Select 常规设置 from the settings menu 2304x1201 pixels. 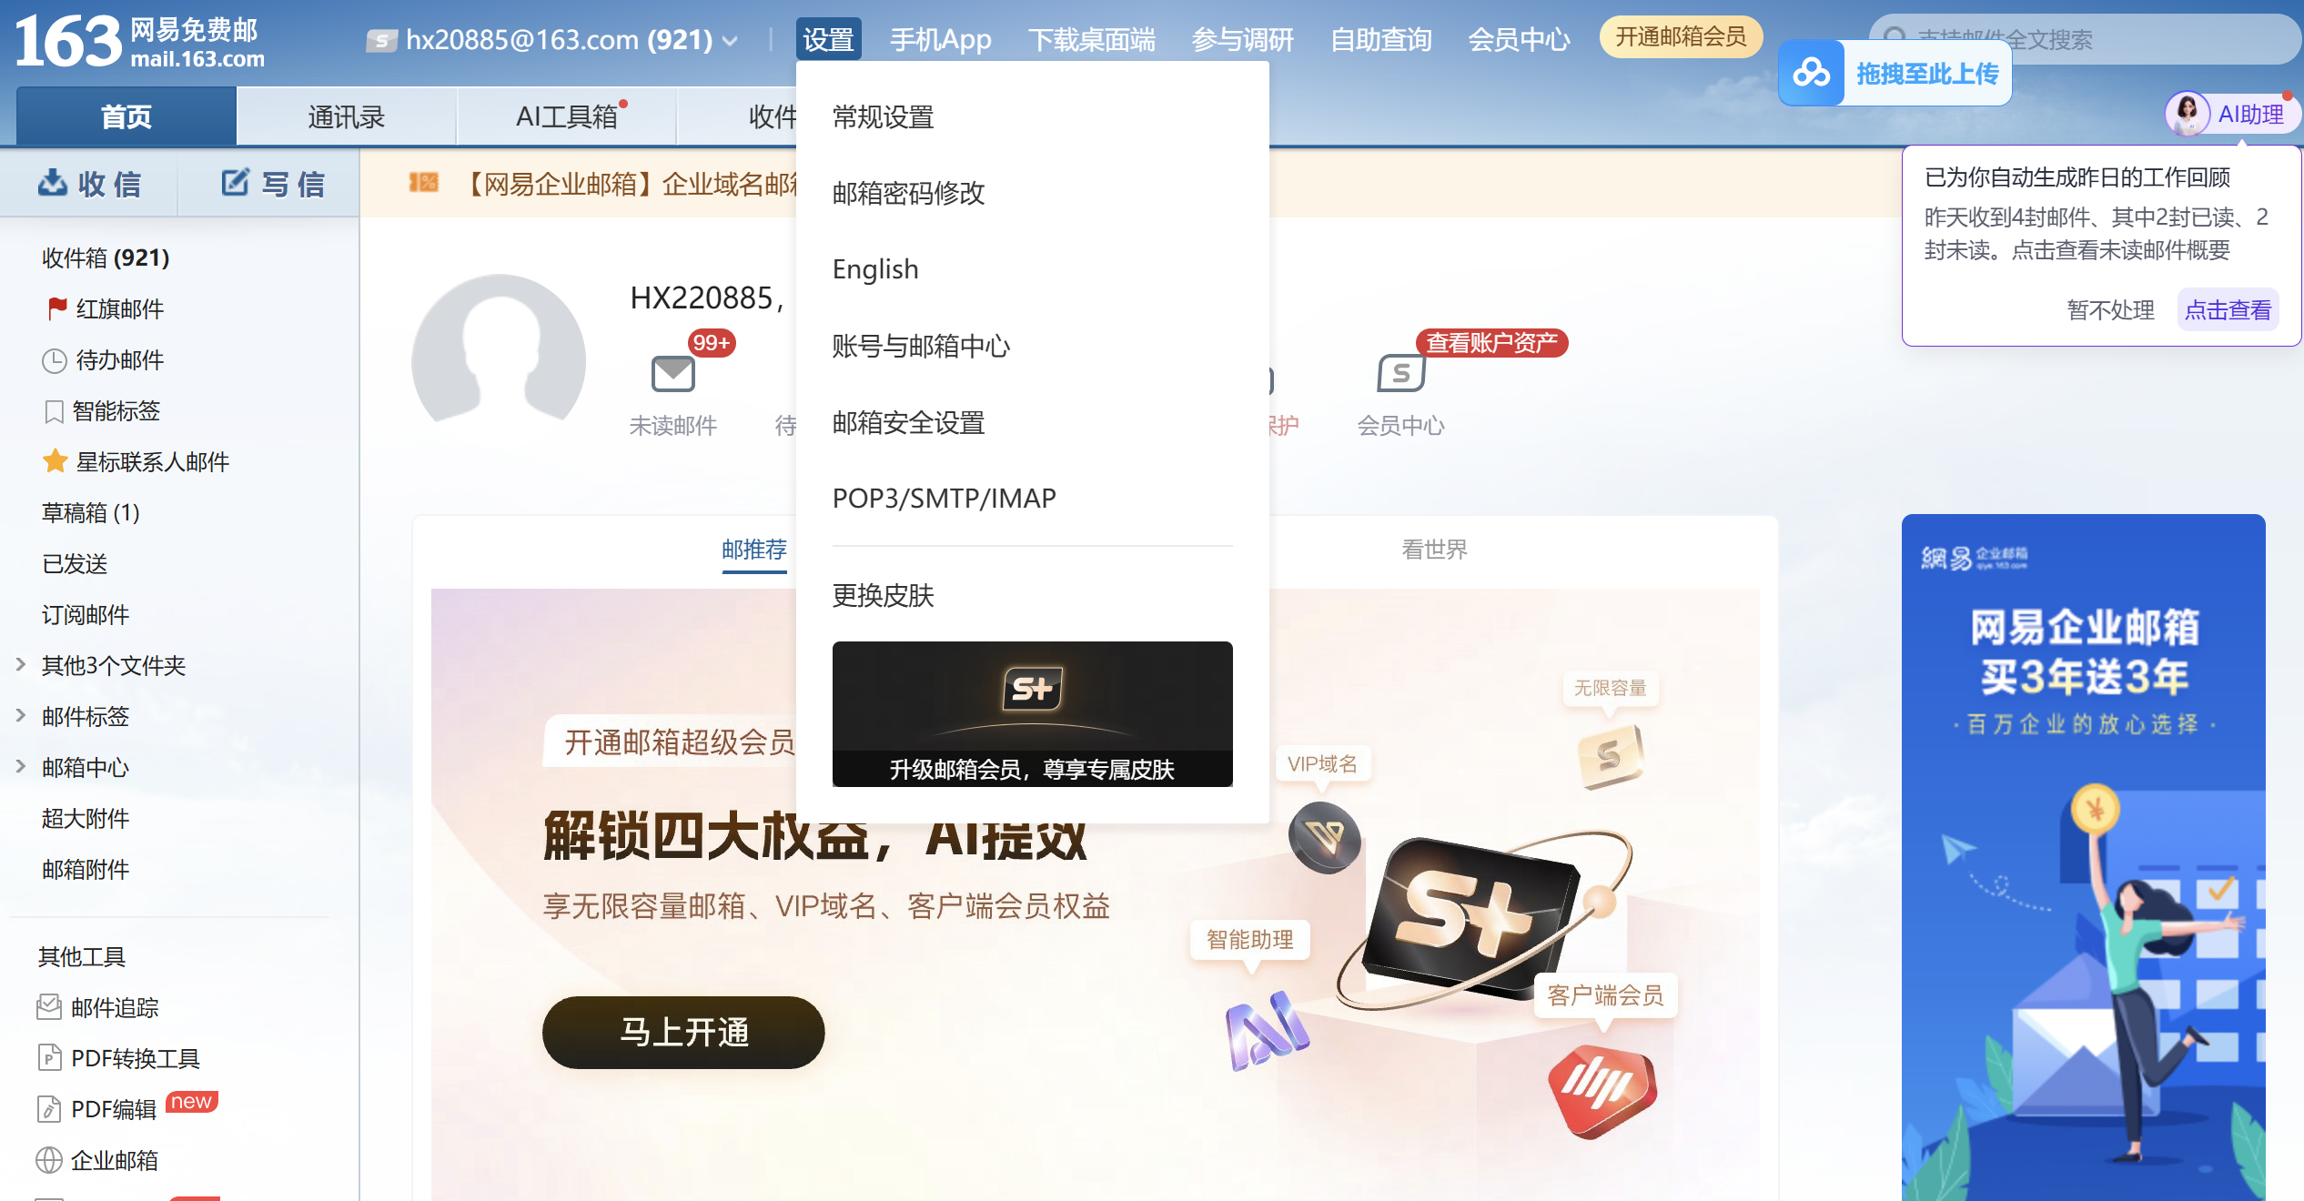[x=884, y=117]
